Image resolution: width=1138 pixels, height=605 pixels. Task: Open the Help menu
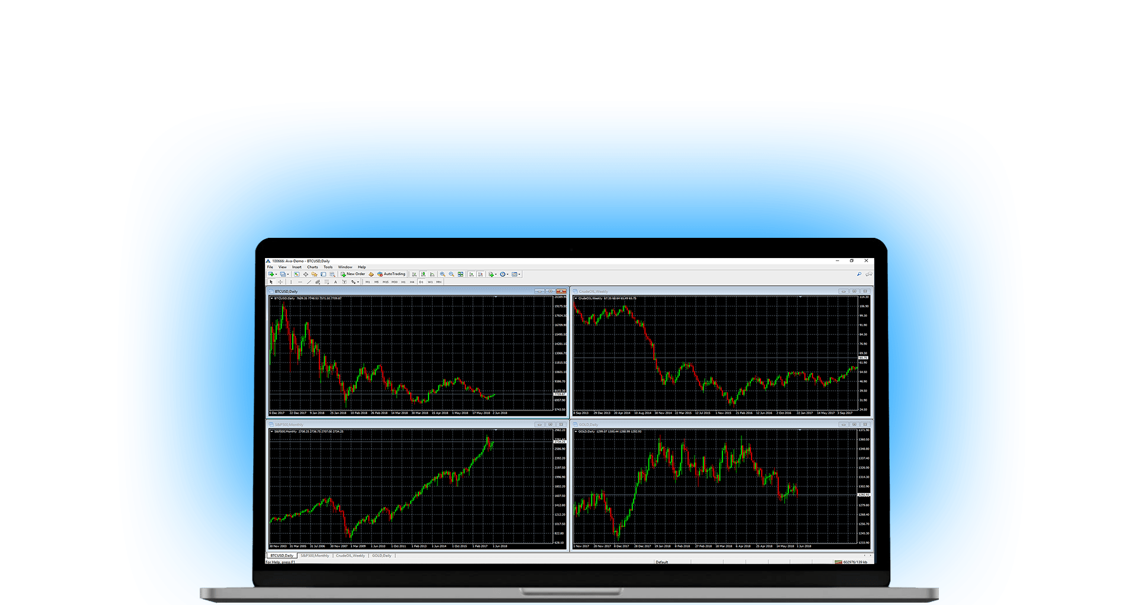tap(362, 267)
